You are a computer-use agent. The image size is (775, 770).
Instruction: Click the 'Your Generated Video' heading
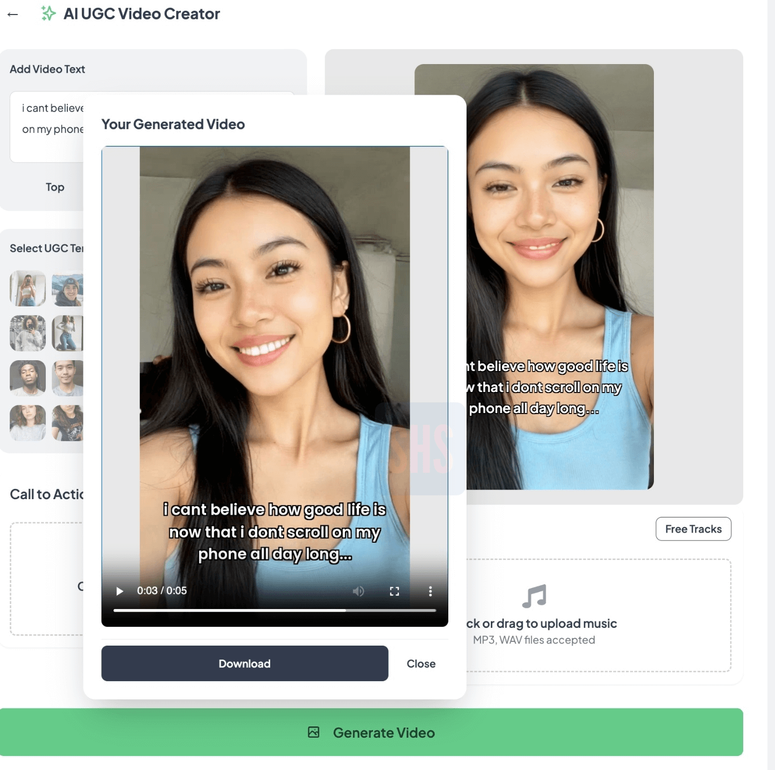click(173, 124)
